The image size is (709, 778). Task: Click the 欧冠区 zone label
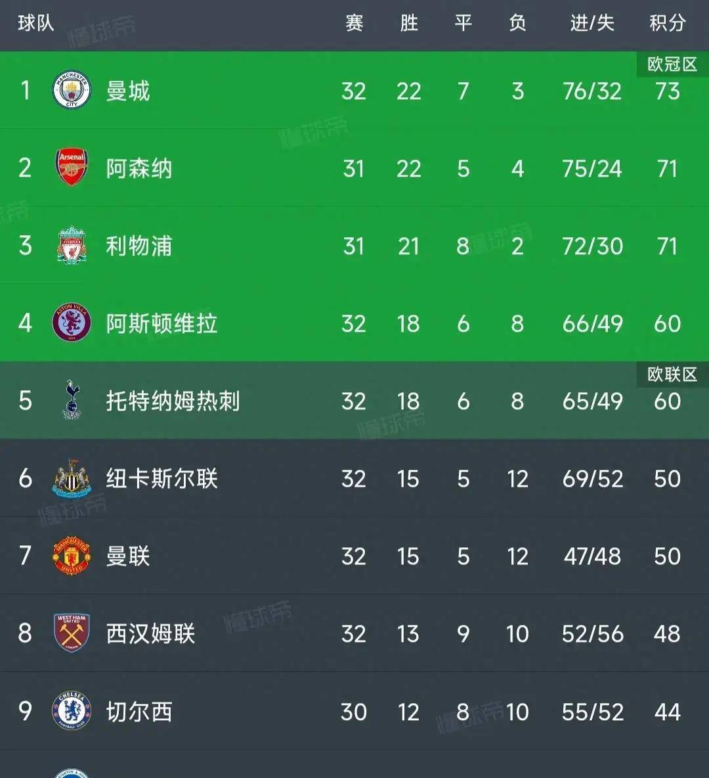[672, 64]
